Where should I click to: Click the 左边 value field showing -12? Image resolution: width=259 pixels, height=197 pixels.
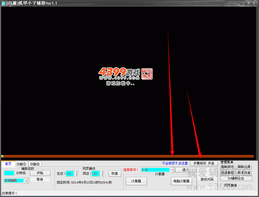tap(70, 174)
